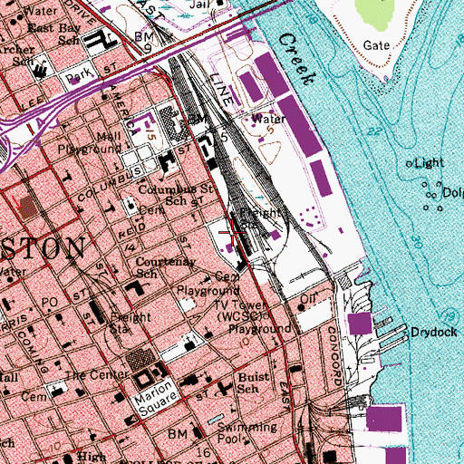Pick the "Creek" label in the water
Image resolution: width=464 pixels, height=464 pixels.
pyautogui.click(x=297, y=59)
